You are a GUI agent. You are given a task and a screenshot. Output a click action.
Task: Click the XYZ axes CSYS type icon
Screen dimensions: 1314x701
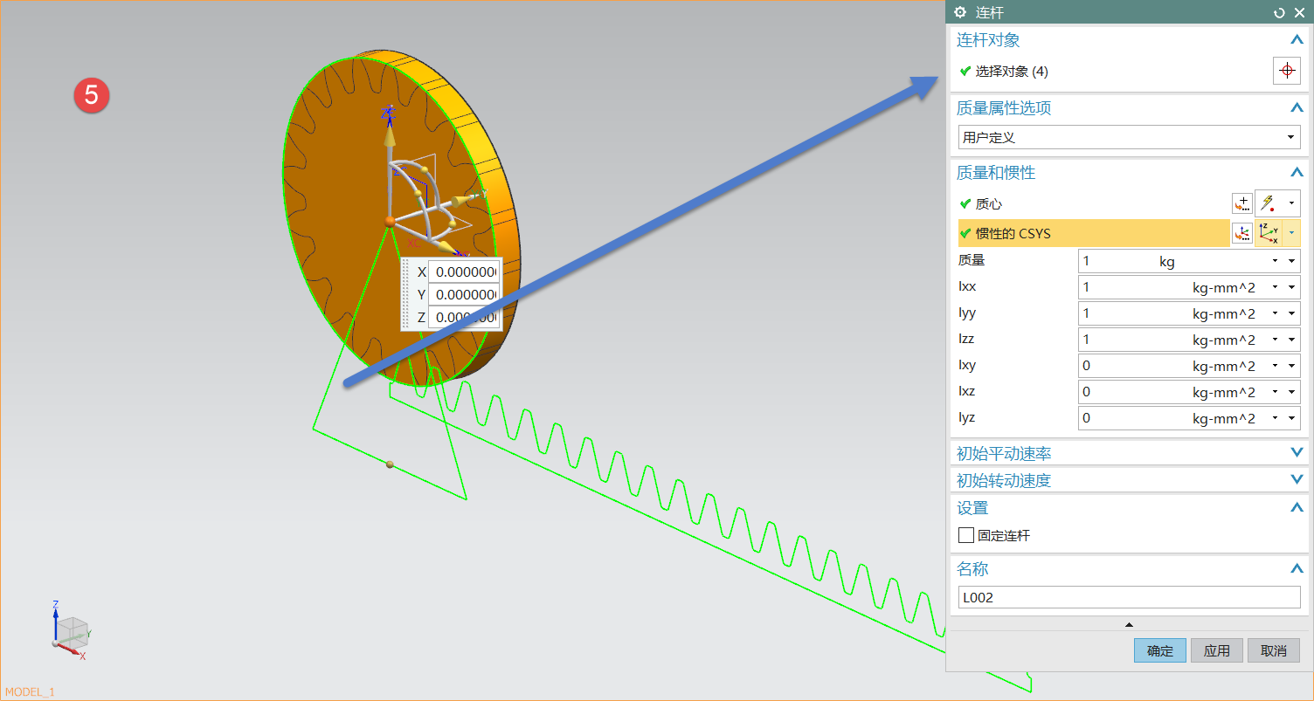1268,233
